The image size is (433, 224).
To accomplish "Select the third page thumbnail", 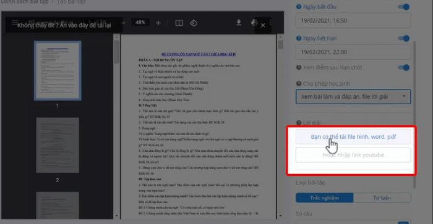I will (x=58, y=205).
